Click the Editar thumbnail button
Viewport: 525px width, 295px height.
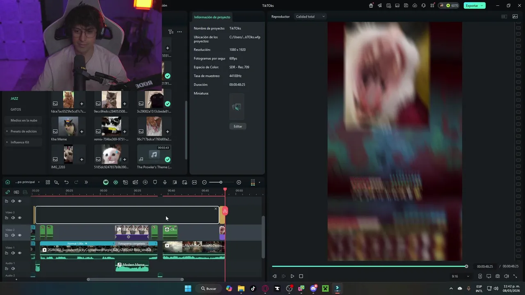pos(238,126)
